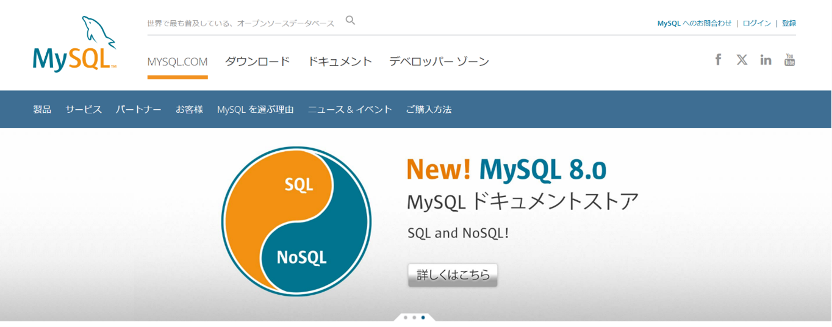Click the MySQL dolphin logo
The height and width of the screenshot is (327, 832).
pyautogui.click(x=74, y=43)
